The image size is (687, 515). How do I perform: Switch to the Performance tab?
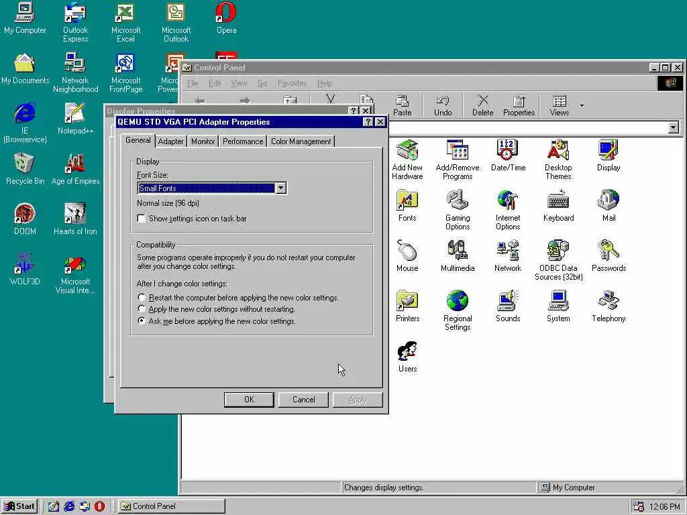tap(243, 141)
